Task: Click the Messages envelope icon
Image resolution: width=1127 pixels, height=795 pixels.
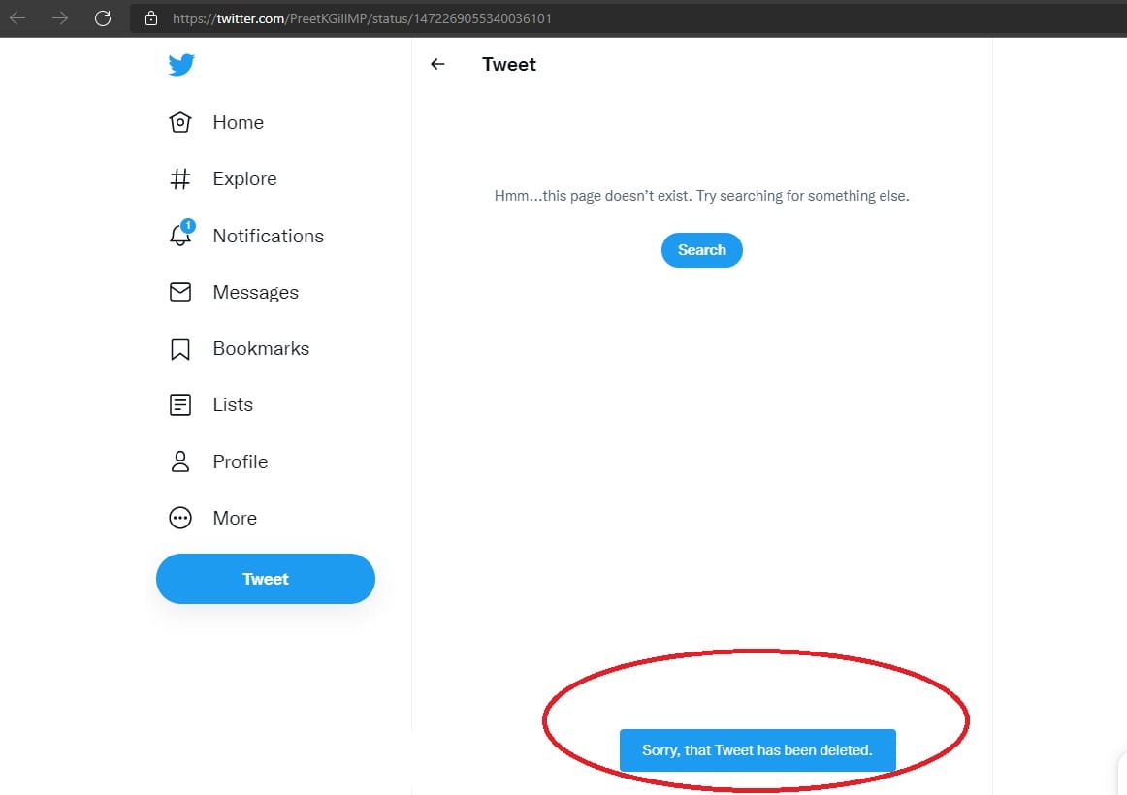Action: point(180,292)
